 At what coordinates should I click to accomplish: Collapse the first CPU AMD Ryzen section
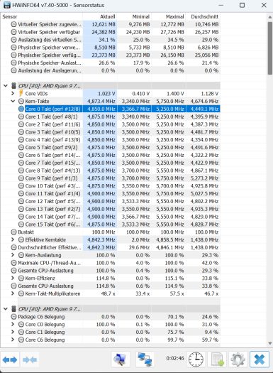click(6, 86)
